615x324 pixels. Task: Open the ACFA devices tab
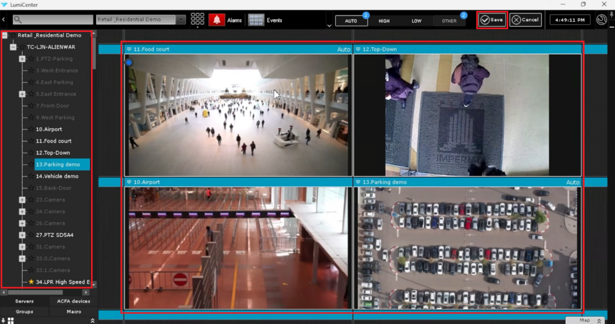coord(73,301)
